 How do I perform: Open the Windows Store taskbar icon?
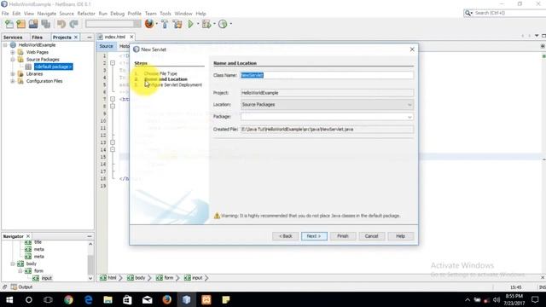(x=127, y=299)
